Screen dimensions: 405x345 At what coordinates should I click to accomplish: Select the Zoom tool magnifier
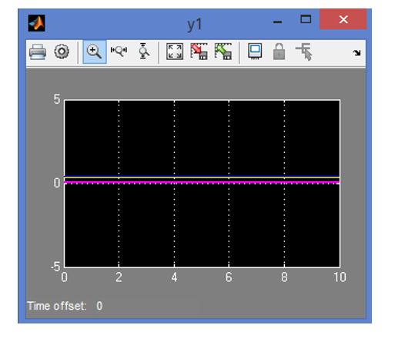click(x=94, y=51)
